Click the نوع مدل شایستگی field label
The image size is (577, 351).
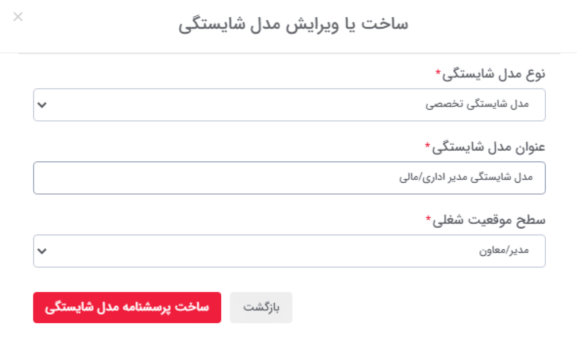[x=494, y=74]
